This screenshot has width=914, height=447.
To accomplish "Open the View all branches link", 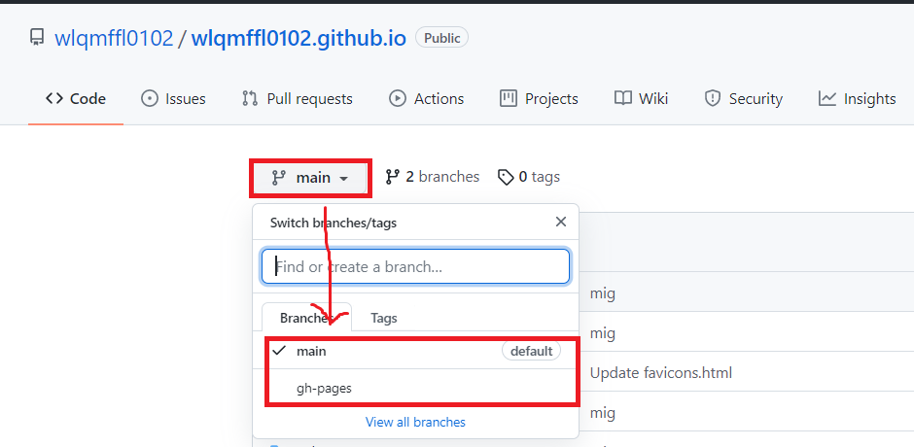I will tap(415, 422).
